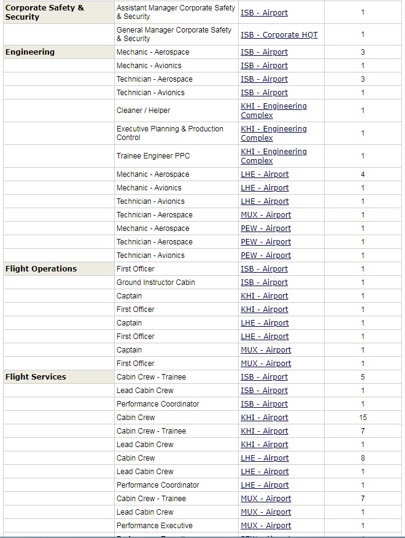Open MUX - Airport link for Performance Executive

pos(266,526)
